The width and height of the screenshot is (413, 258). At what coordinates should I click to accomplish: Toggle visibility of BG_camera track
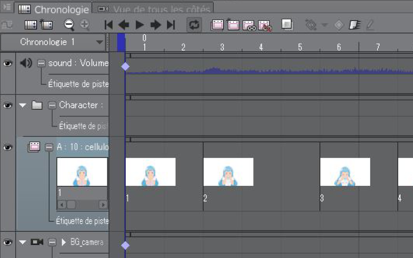click(8, 242)
